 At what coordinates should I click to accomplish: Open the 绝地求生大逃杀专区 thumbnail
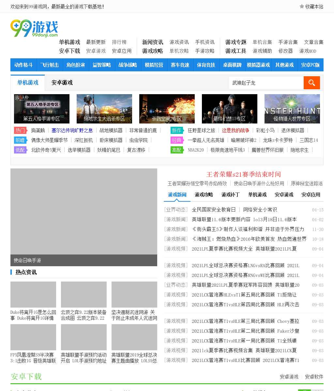pyautogui.click(x=104, y=109)
